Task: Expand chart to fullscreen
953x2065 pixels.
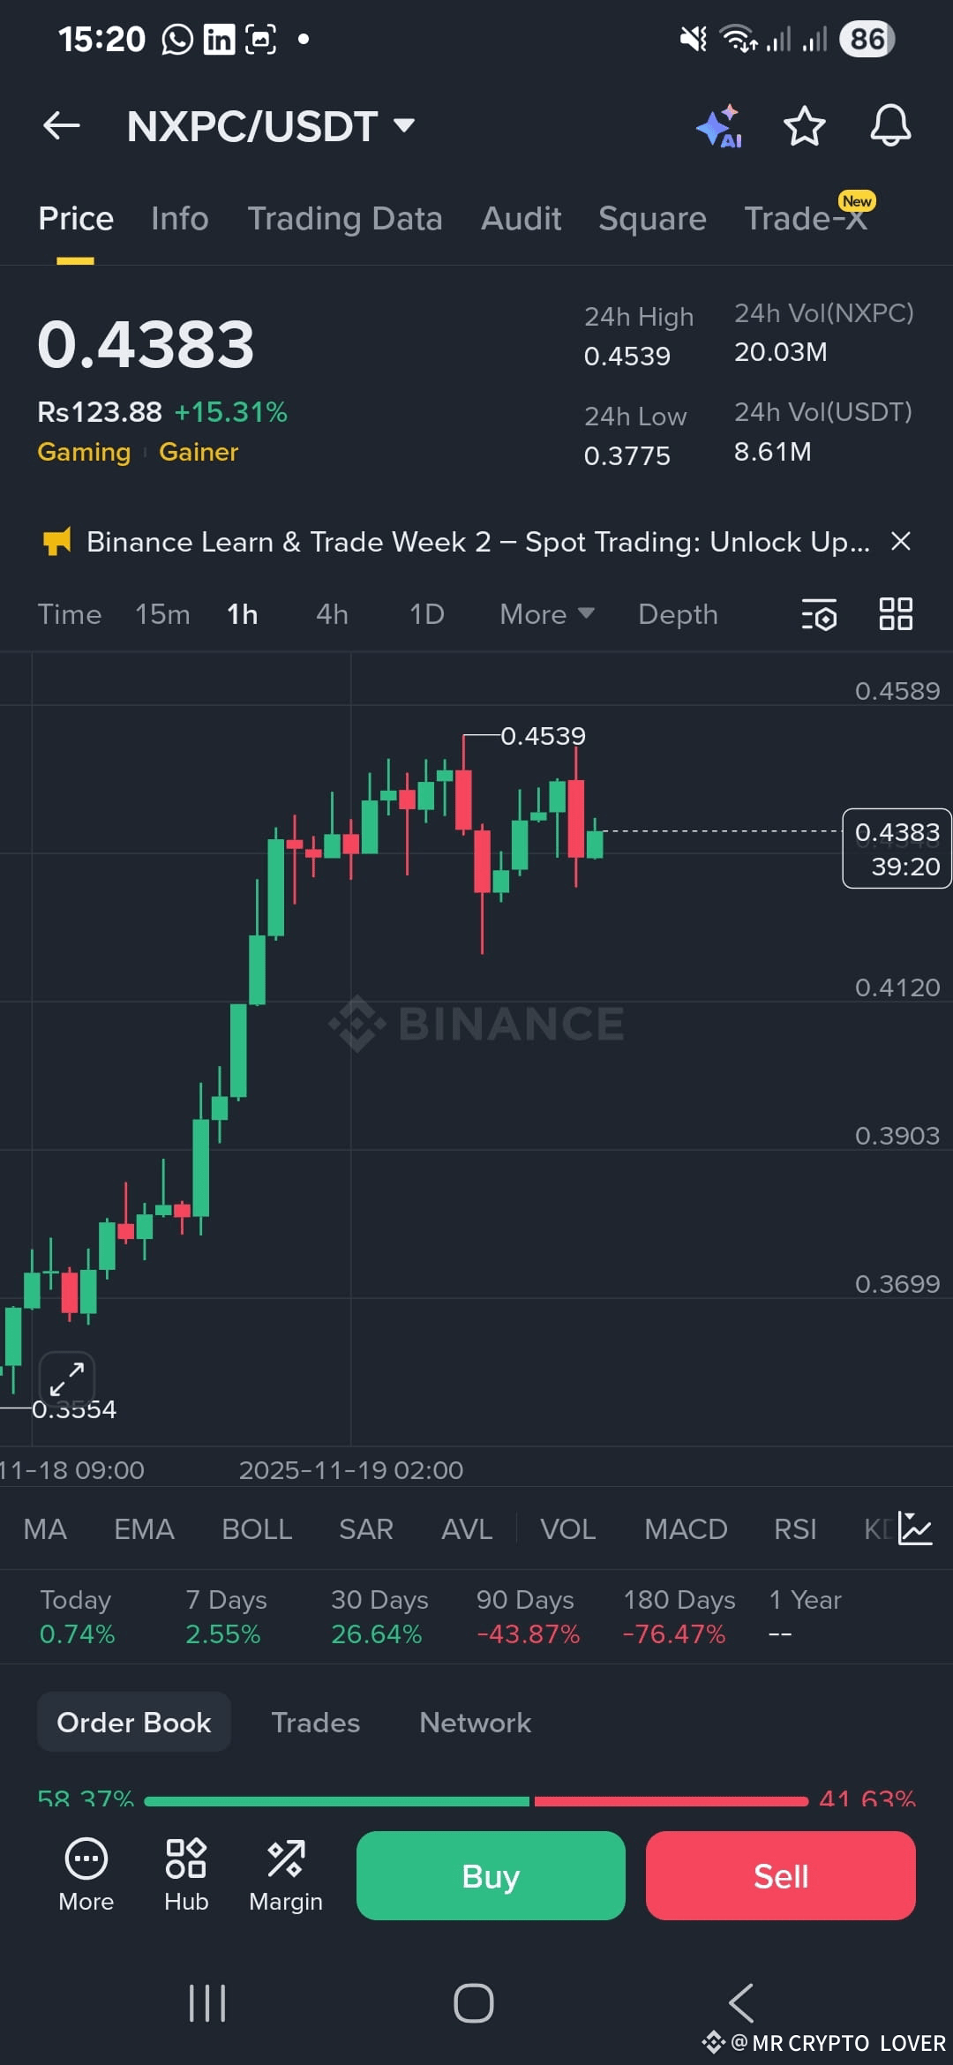Action: point(67,1378)
